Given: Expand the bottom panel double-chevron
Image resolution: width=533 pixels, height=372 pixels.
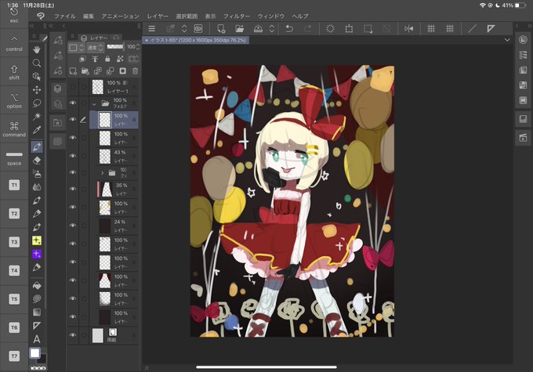Looking at the screenshot, I should pyautogui.click(x=147, y=368).
